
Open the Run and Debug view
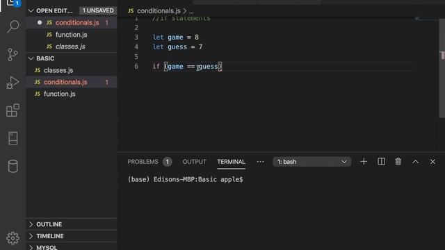(13, 83)
